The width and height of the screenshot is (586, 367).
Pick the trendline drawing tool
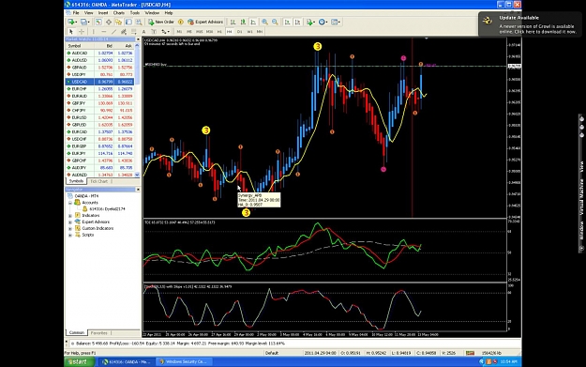[113, 32]
